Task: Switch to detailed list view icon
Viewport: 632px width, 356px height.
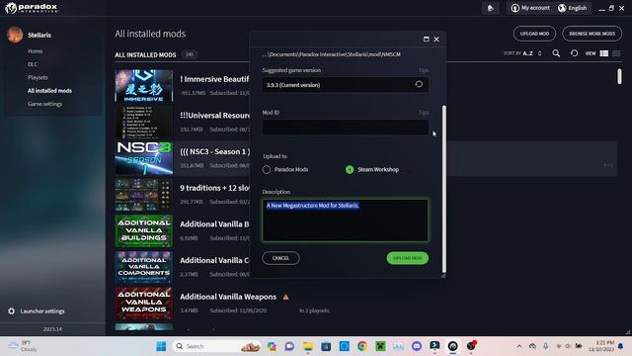Action: [x=603, y=53]
